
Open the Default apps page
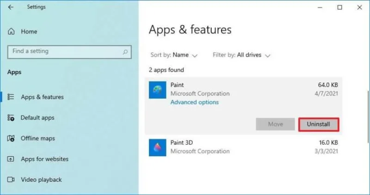pyautogui.click(x=37, y=118)
